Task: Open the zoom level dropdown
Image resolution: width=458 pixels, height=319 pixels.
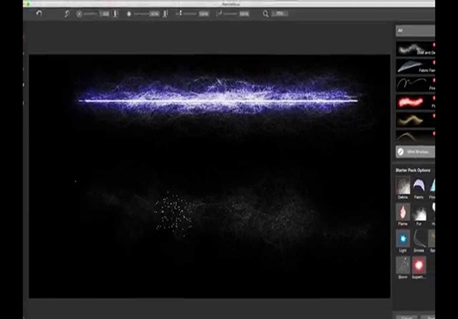Action: (x=279, y=13)
